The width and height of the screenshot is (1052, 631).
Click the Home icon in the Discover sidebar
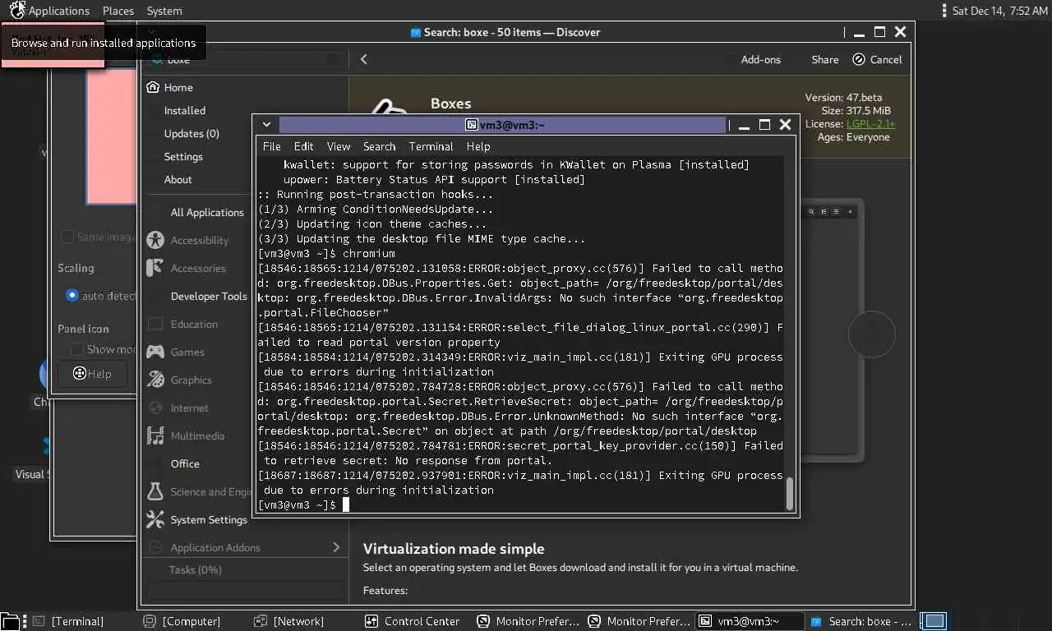(152, 87)
